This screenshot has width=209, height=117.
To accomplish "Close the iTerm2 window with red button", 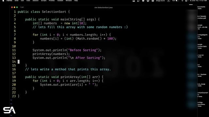I will [12, 7].
